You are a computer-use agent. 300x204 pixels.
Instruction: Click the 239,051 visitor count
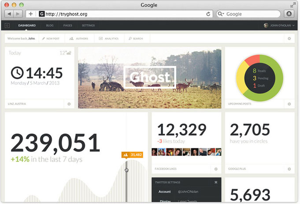click(x=56, y=143)
